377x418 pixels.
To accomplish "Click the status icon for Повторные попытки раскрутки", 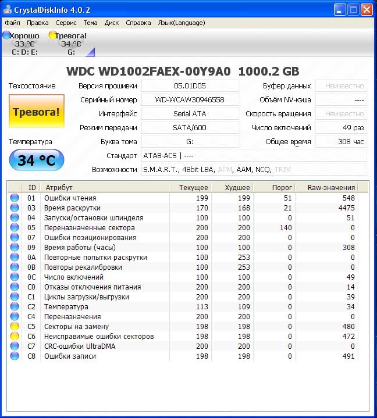I will tap(15, 257).
